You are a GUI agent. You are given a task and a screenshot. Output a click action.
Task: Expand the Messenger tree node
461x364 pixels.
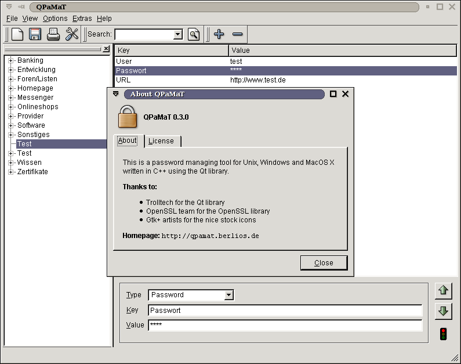tap(11, 98)
